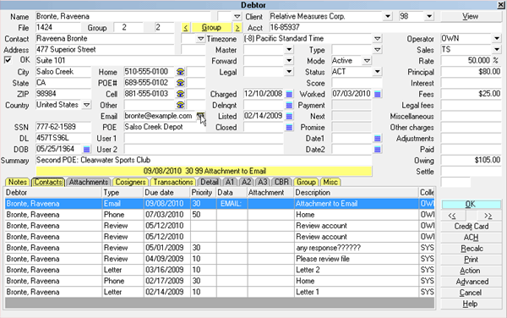Select the 'Please review file' contact row
507x318 pixels.
click(x=220, y=259)
